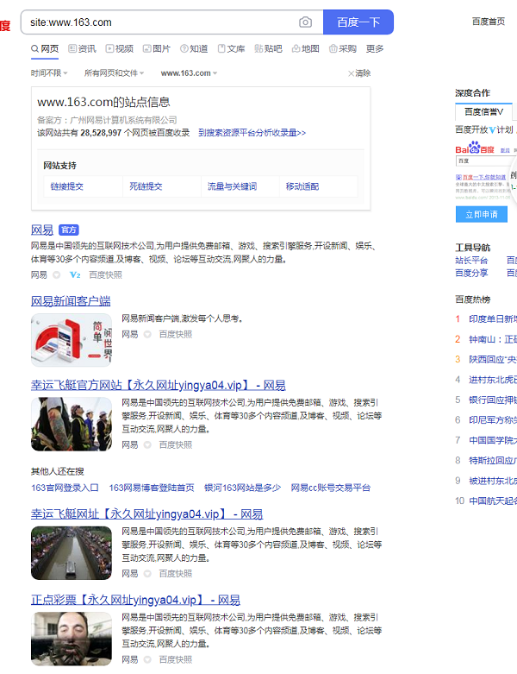517x674 pixels.
Task: Open the 地图 tab
Action: [306, 48]
